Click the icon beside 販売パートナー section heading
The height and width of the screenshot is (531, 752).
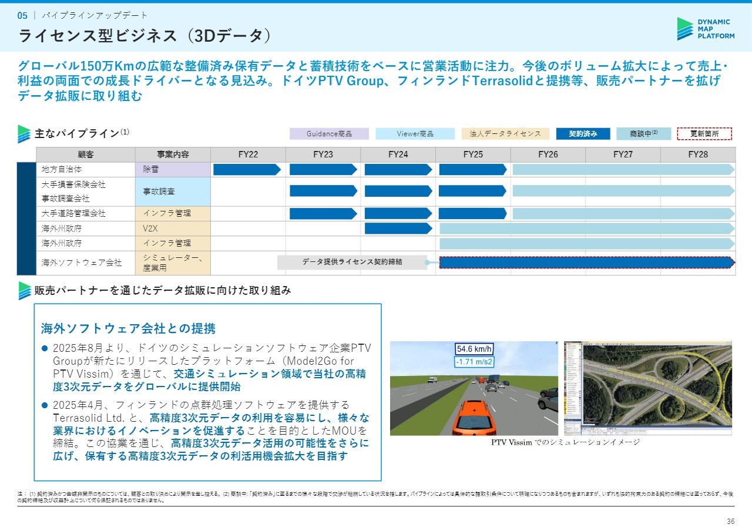[24, 290]
